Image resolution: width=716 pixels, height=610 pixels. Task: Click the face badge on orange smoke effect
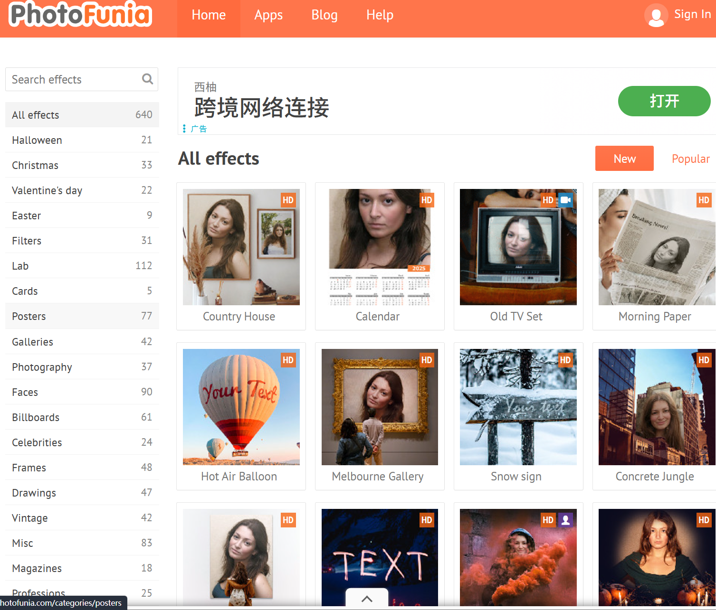tap(565, 520)
